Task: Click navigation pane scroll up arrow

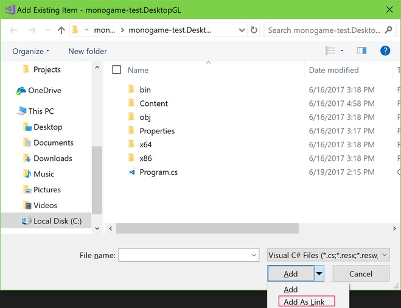Action: (x=97, y=68)
